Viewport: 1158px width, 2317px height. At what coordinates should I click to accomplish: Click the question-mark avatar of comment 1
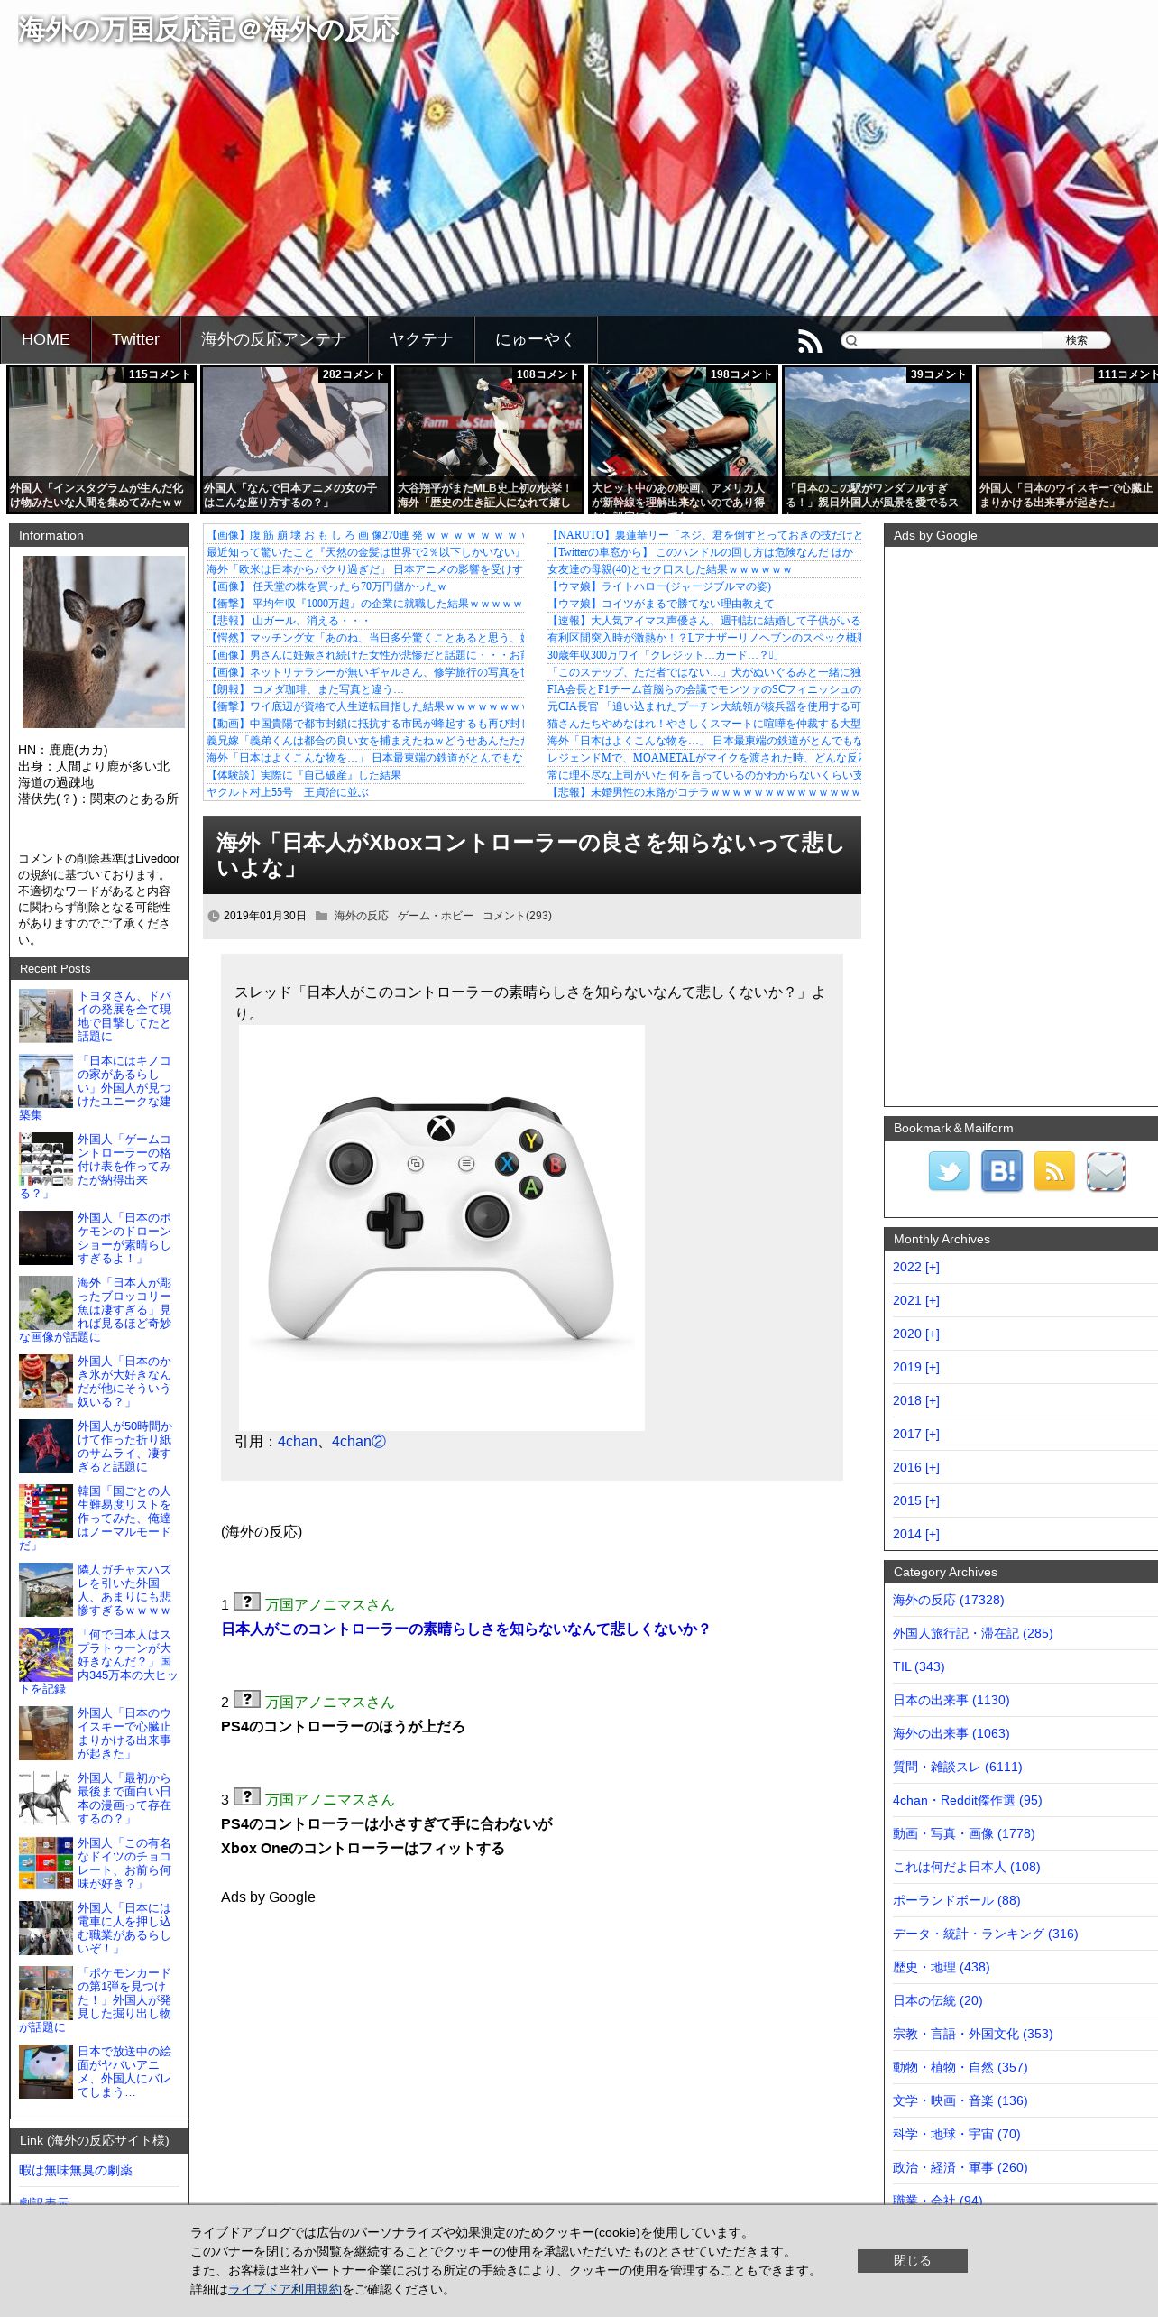[246, 1602]
